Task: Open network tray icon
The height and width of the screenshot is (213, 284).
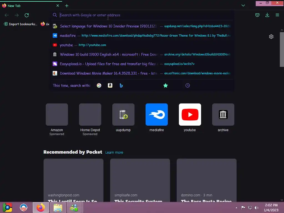Action: (x=250, y=207)
